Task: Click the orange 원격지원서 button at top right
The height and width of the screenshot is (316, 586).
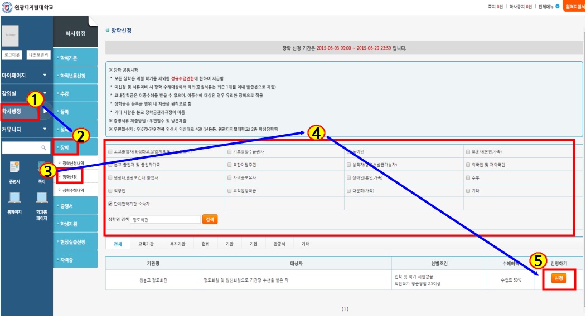Action: [574, 6]
